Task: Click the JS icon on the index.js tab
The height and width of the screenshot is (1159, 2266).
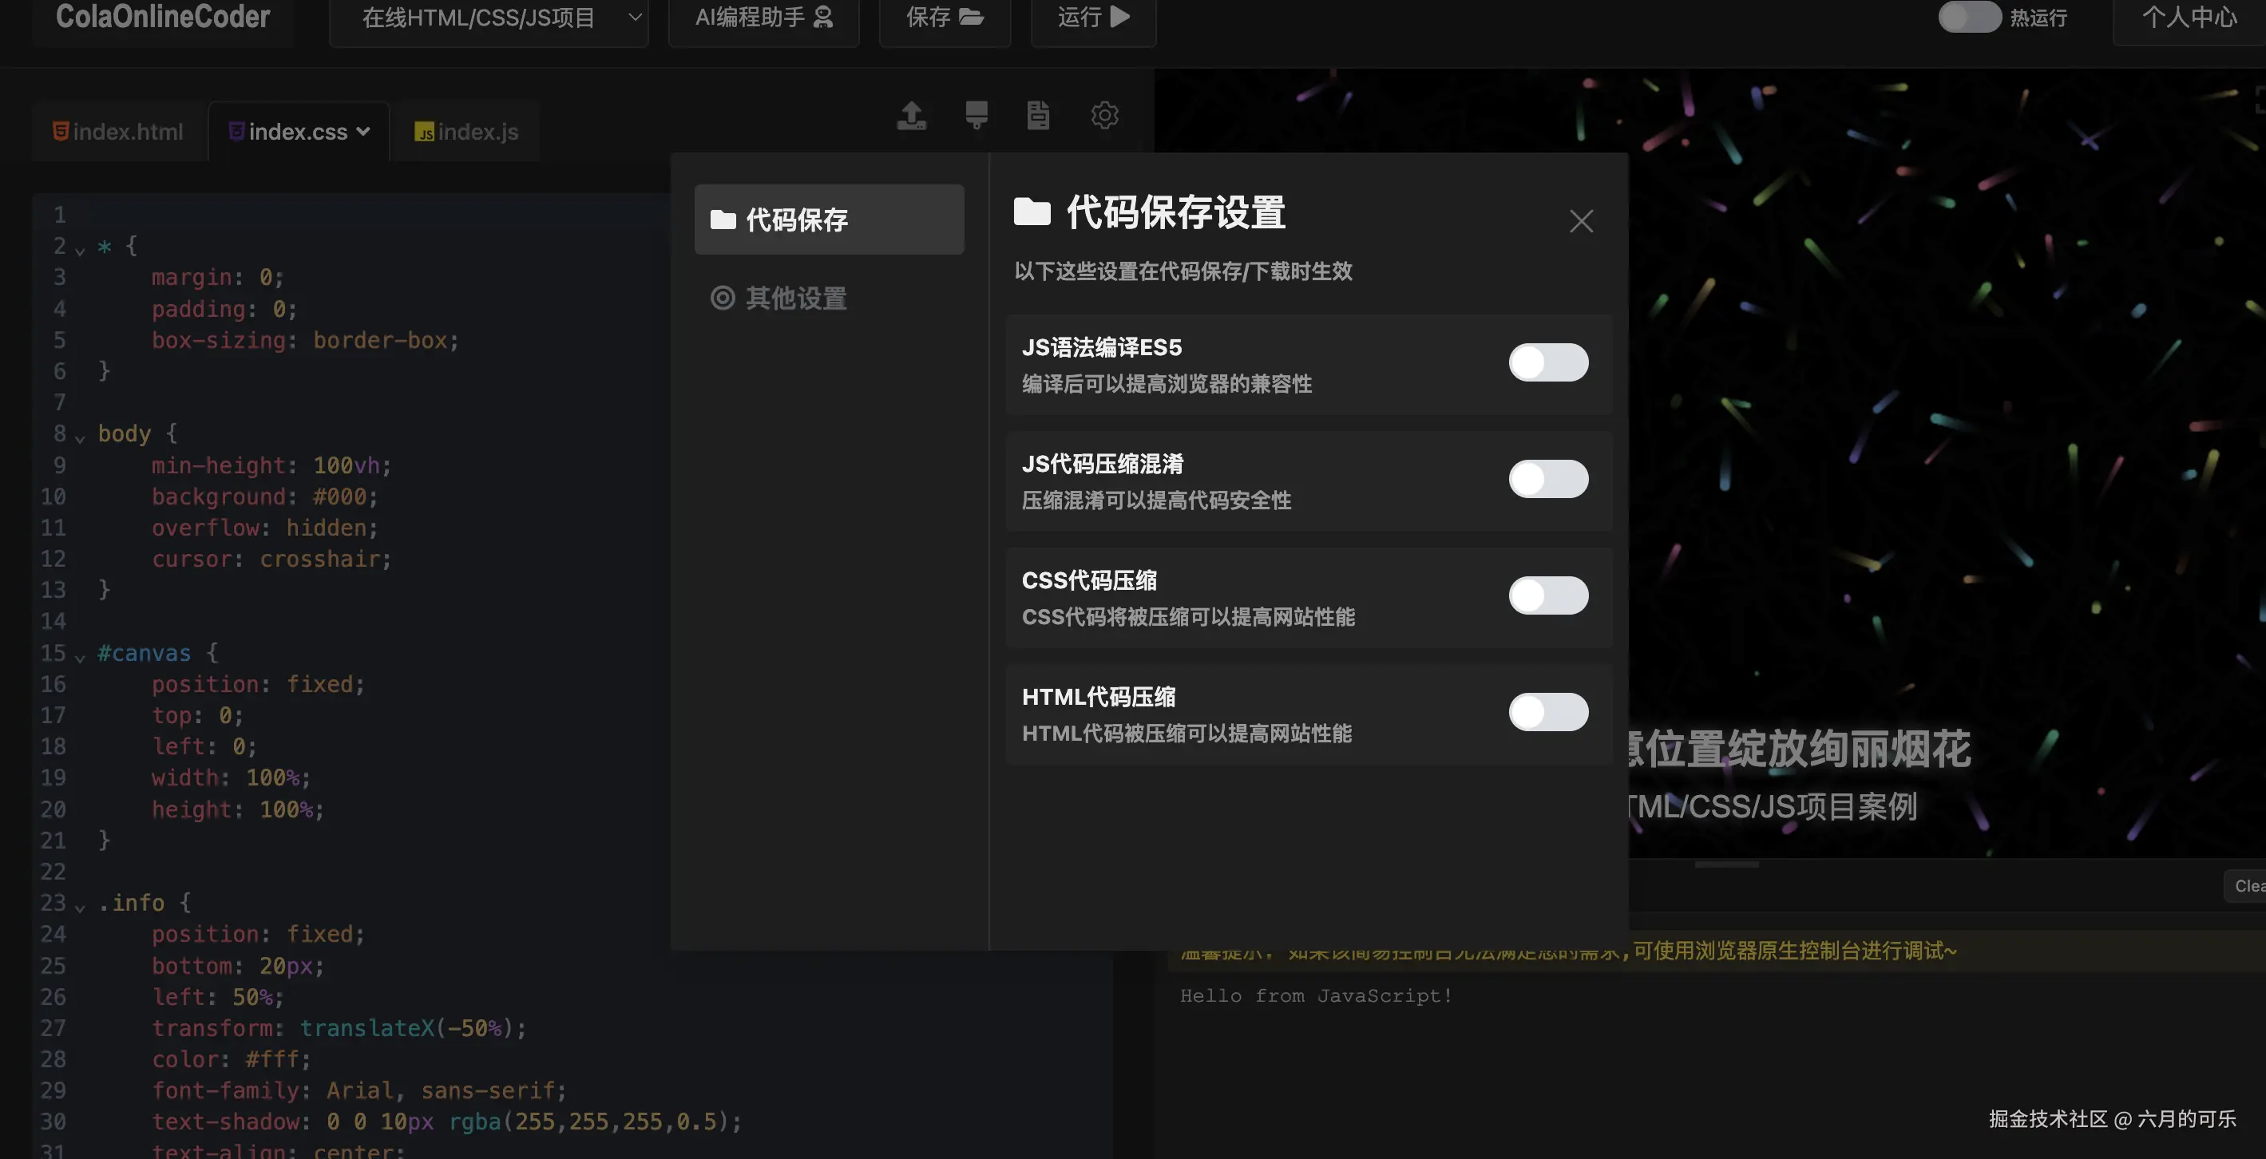Action: click(x=425, y=132)
